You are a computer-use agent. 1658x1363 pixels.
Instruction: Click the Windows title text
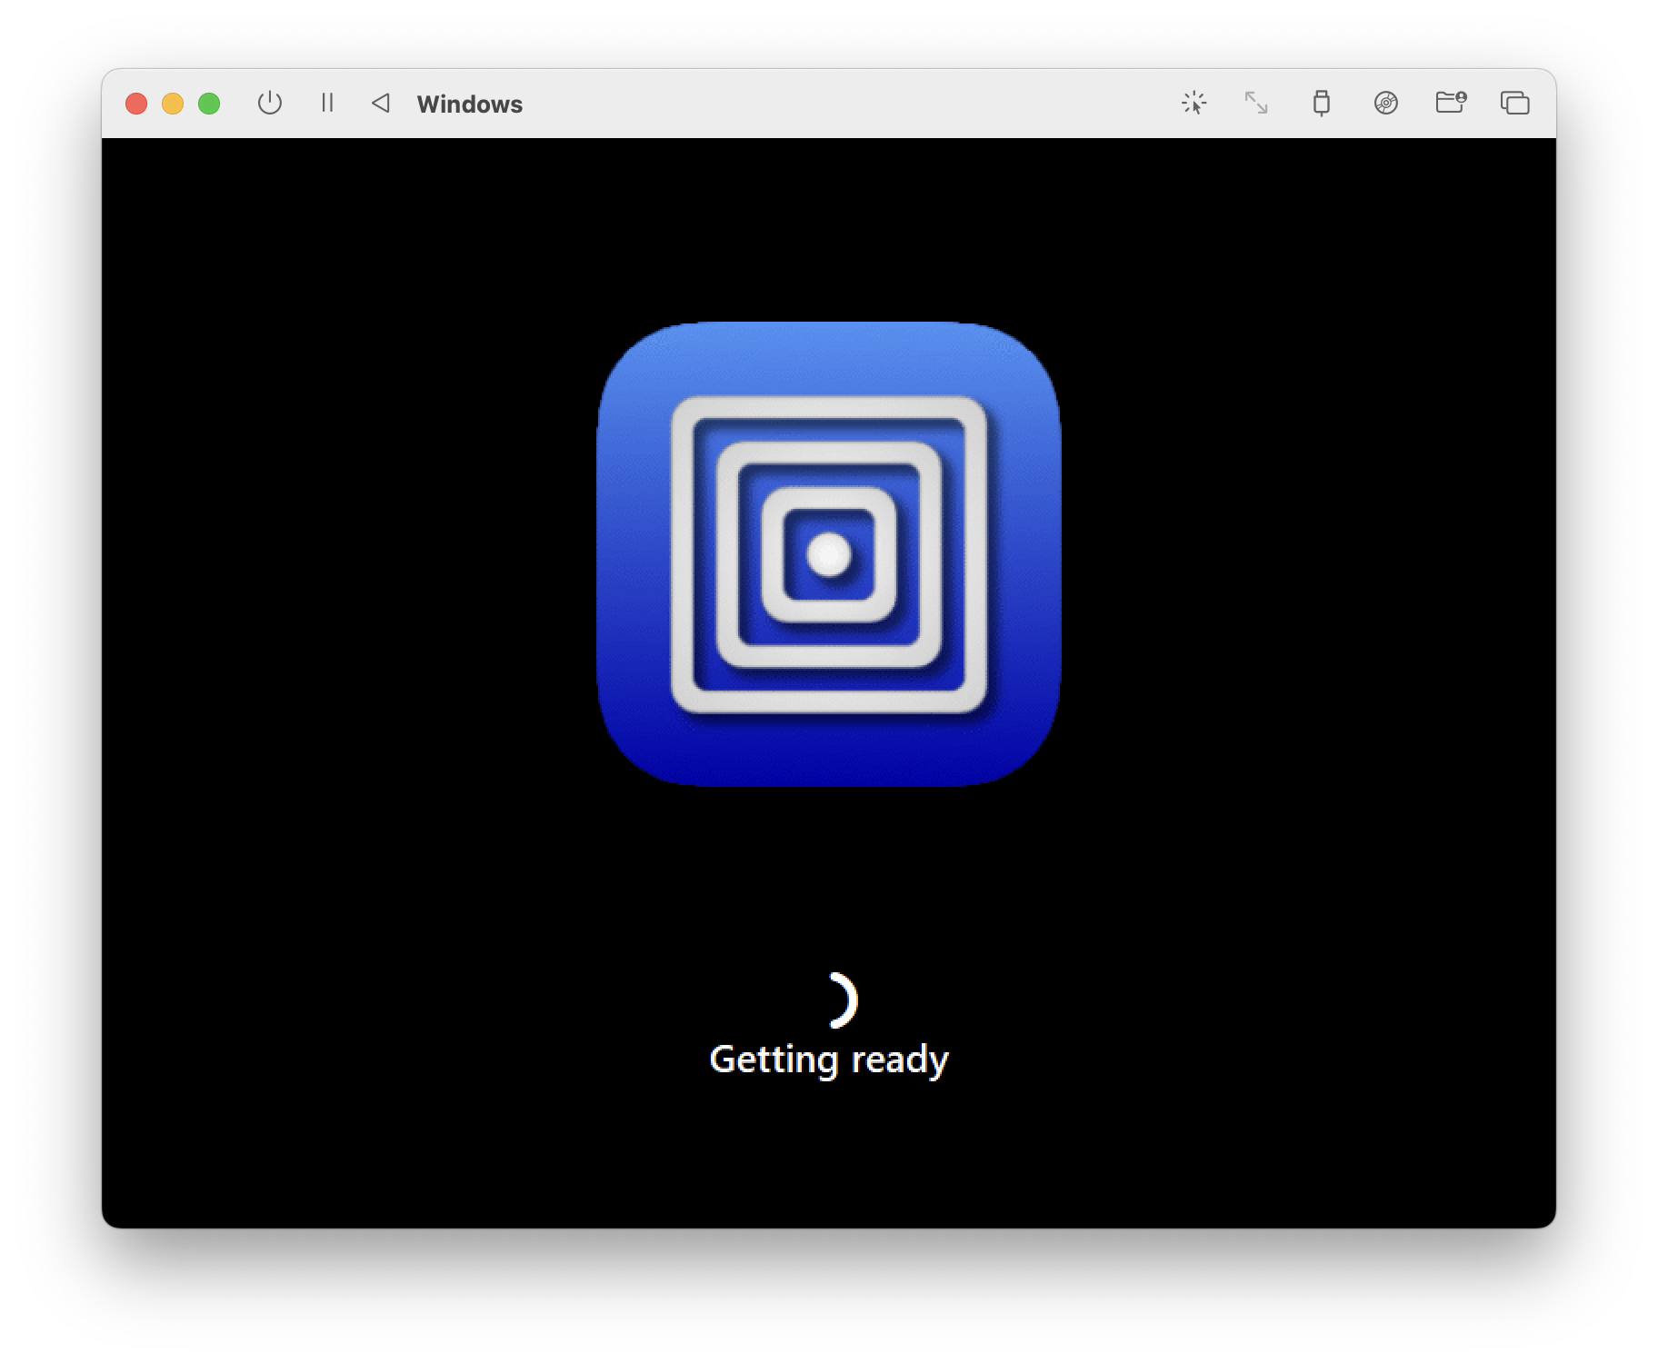pos(470,104)
